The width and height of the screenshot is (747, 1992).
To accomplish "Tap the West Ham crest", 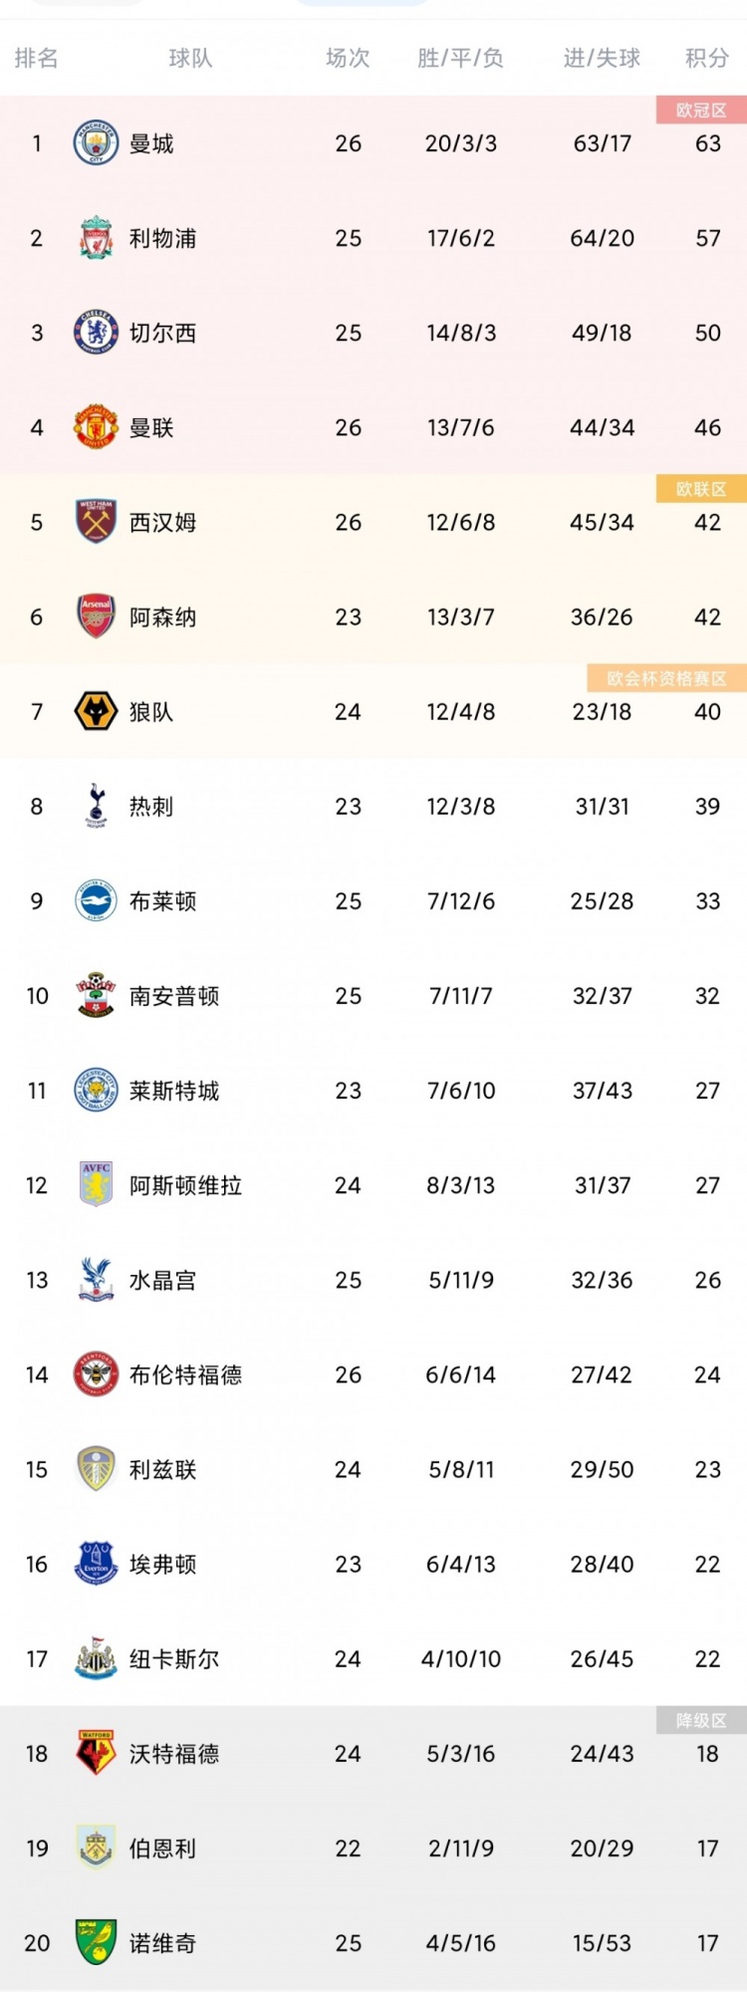I will [97, 522].
